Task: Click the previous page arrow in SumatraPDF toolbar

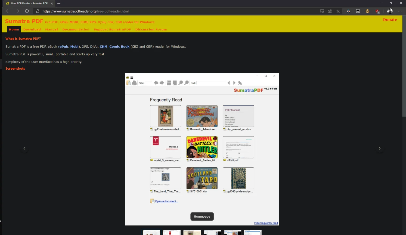Action: pos(156,83)
